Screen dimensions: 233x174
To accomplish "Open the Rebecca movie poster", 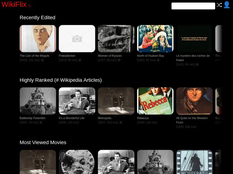I will [x=155, y=101].
